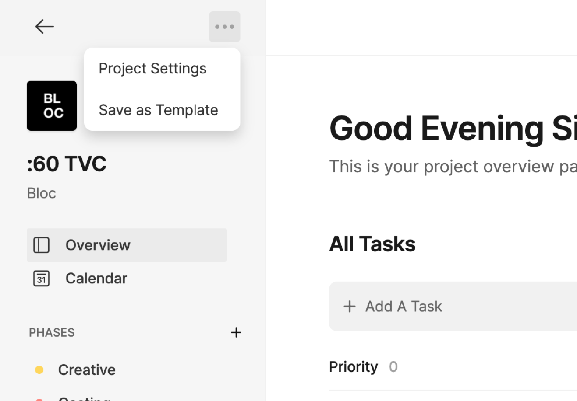Click the All Tasks heading
Viewport: 577px width, 401px height.
coord(372,244)
